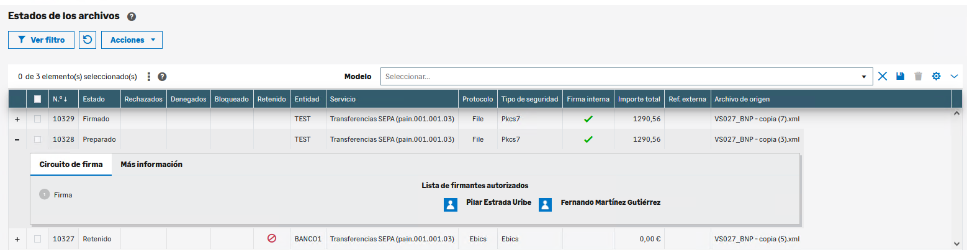
Task: Select the checkbox for row 10327
Action: click(37, 239)
